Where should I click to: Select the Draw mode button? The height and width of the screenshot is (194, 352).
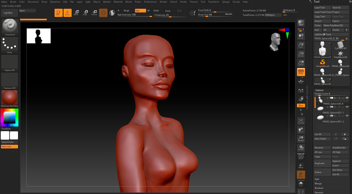tap(67, 13)
